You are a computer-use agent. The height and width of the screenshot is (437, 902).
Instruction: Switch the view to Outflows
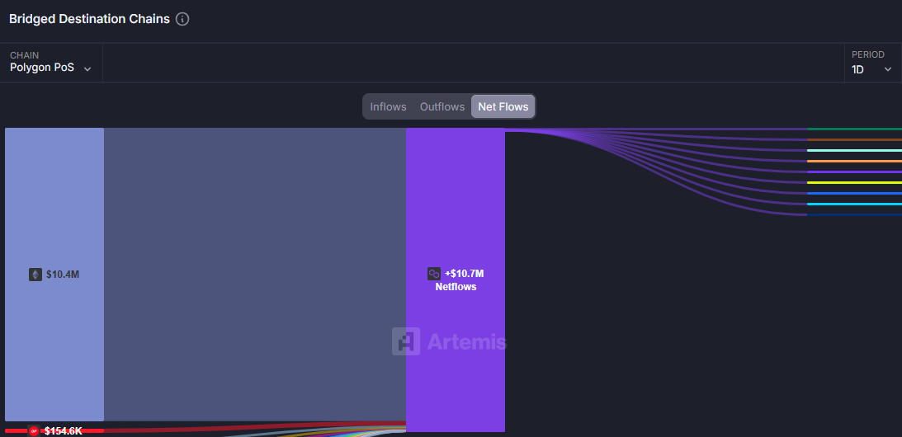click(x=442, y=107)
